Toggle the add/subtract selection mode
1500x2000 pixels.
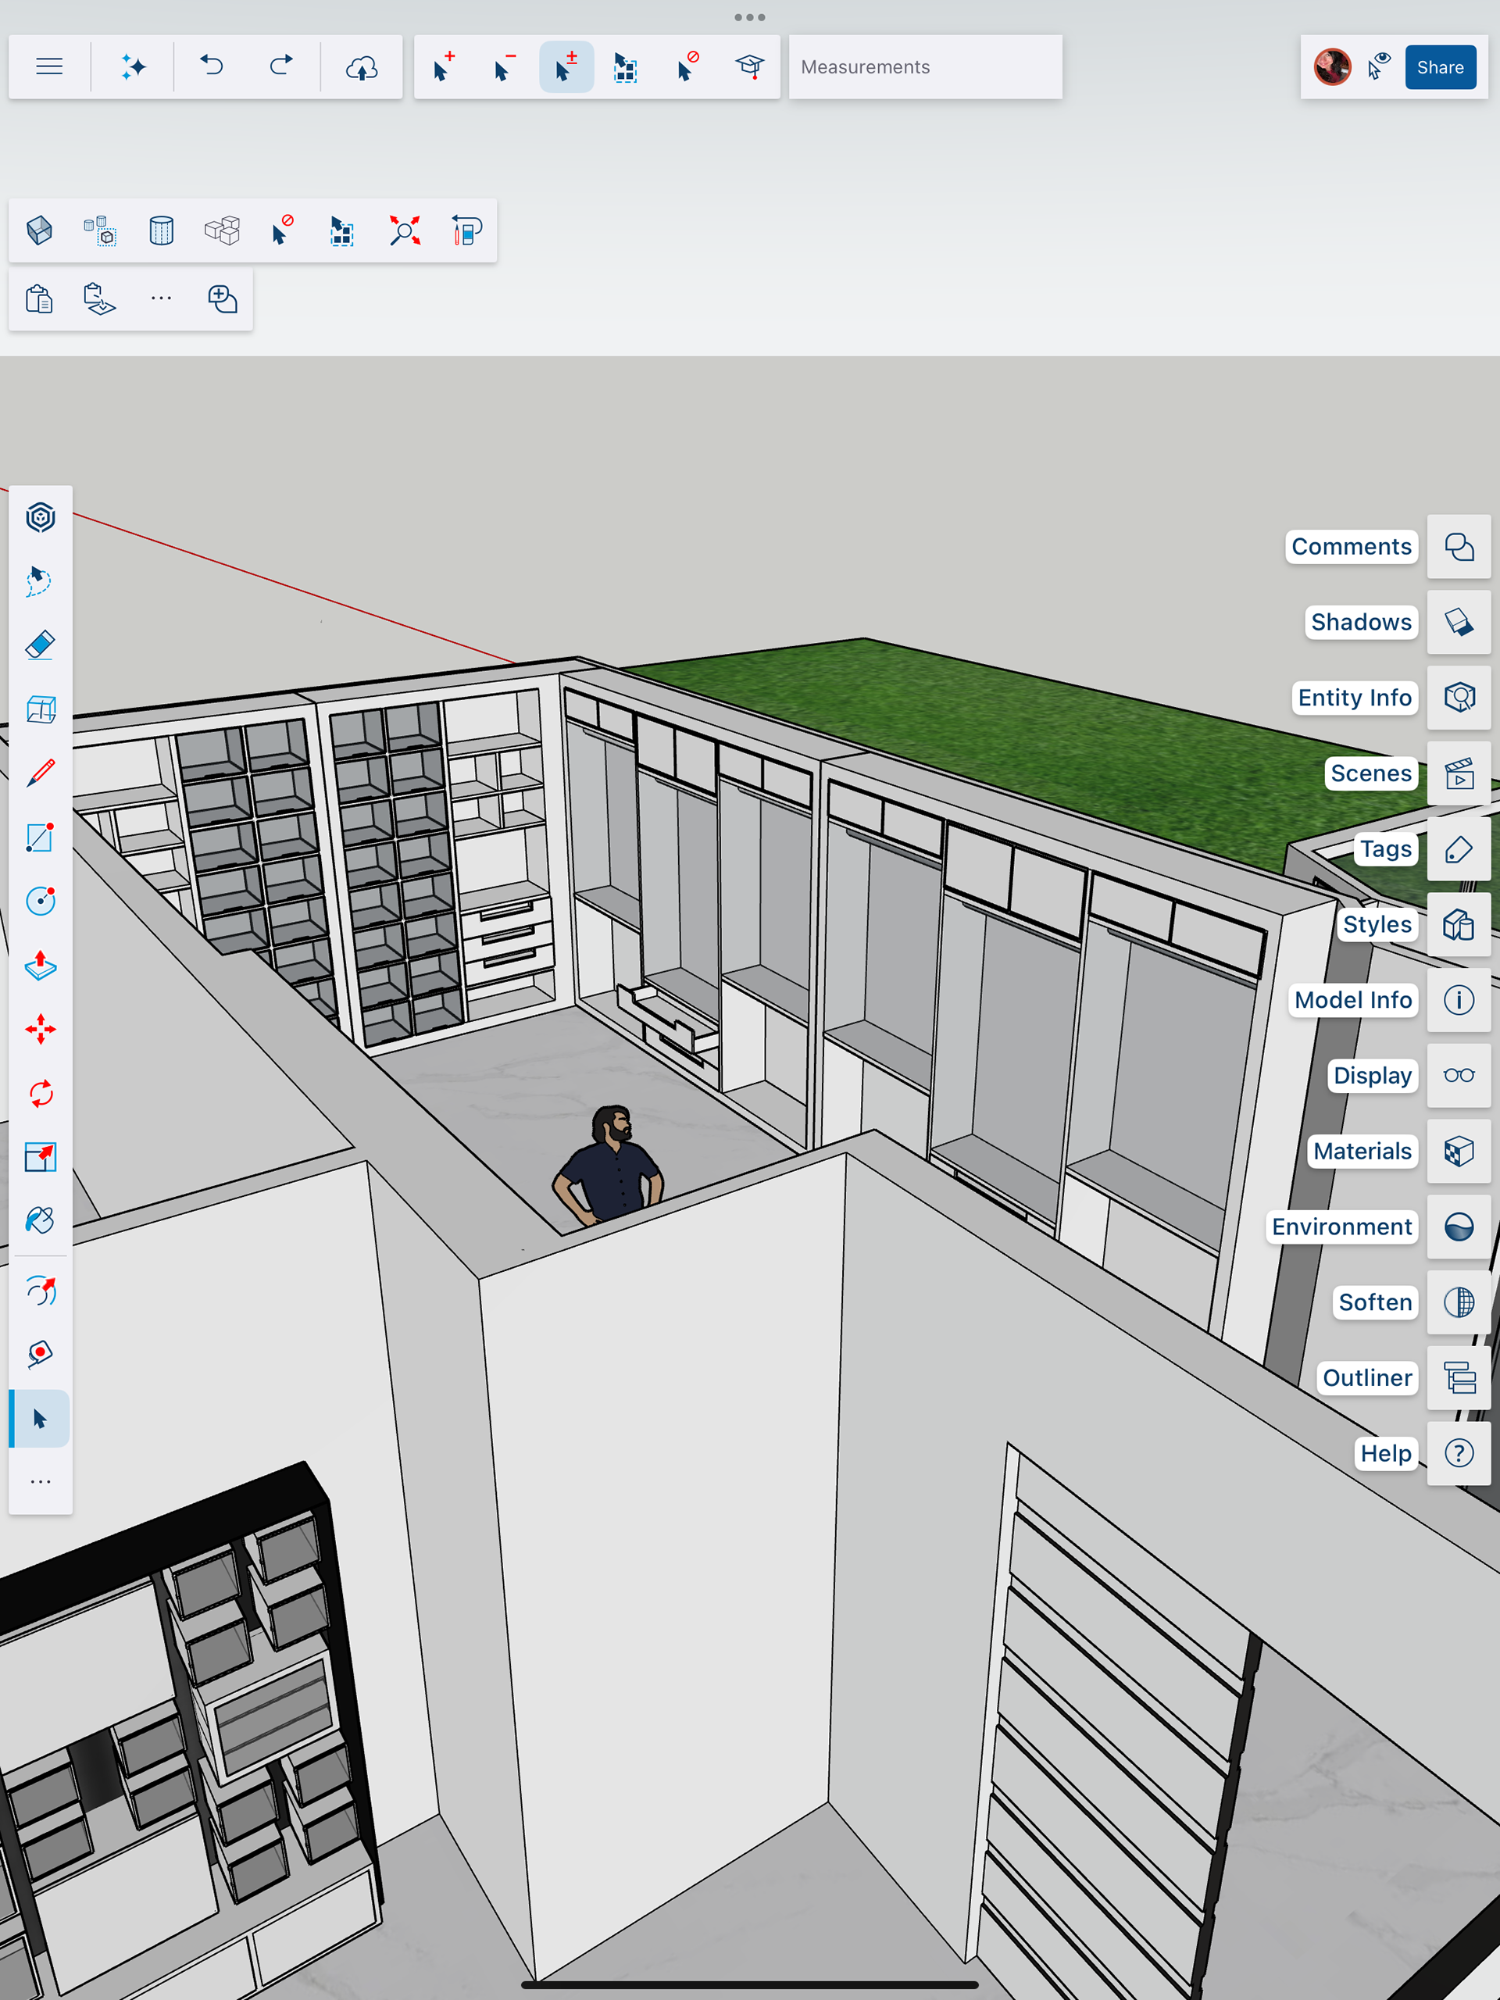click(x=566, y=67)
